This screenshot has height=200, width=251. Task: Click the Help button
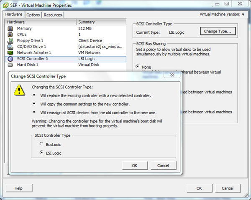[x=18, y=188]
